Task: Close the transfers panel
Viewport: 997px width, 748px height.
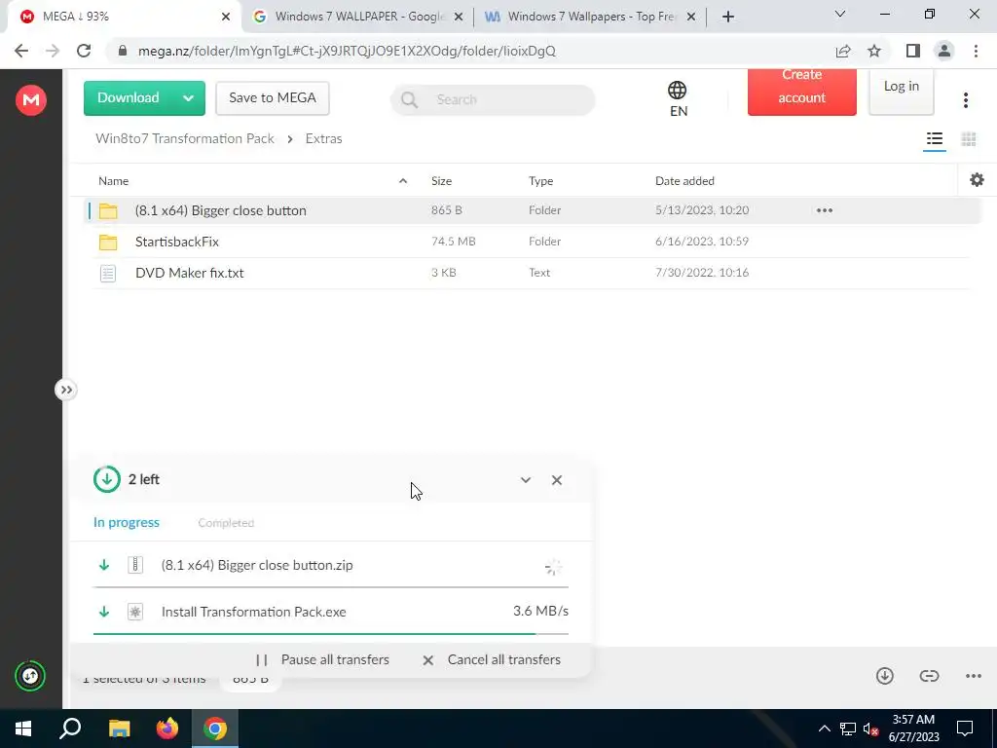Action: tap(556, 480)
